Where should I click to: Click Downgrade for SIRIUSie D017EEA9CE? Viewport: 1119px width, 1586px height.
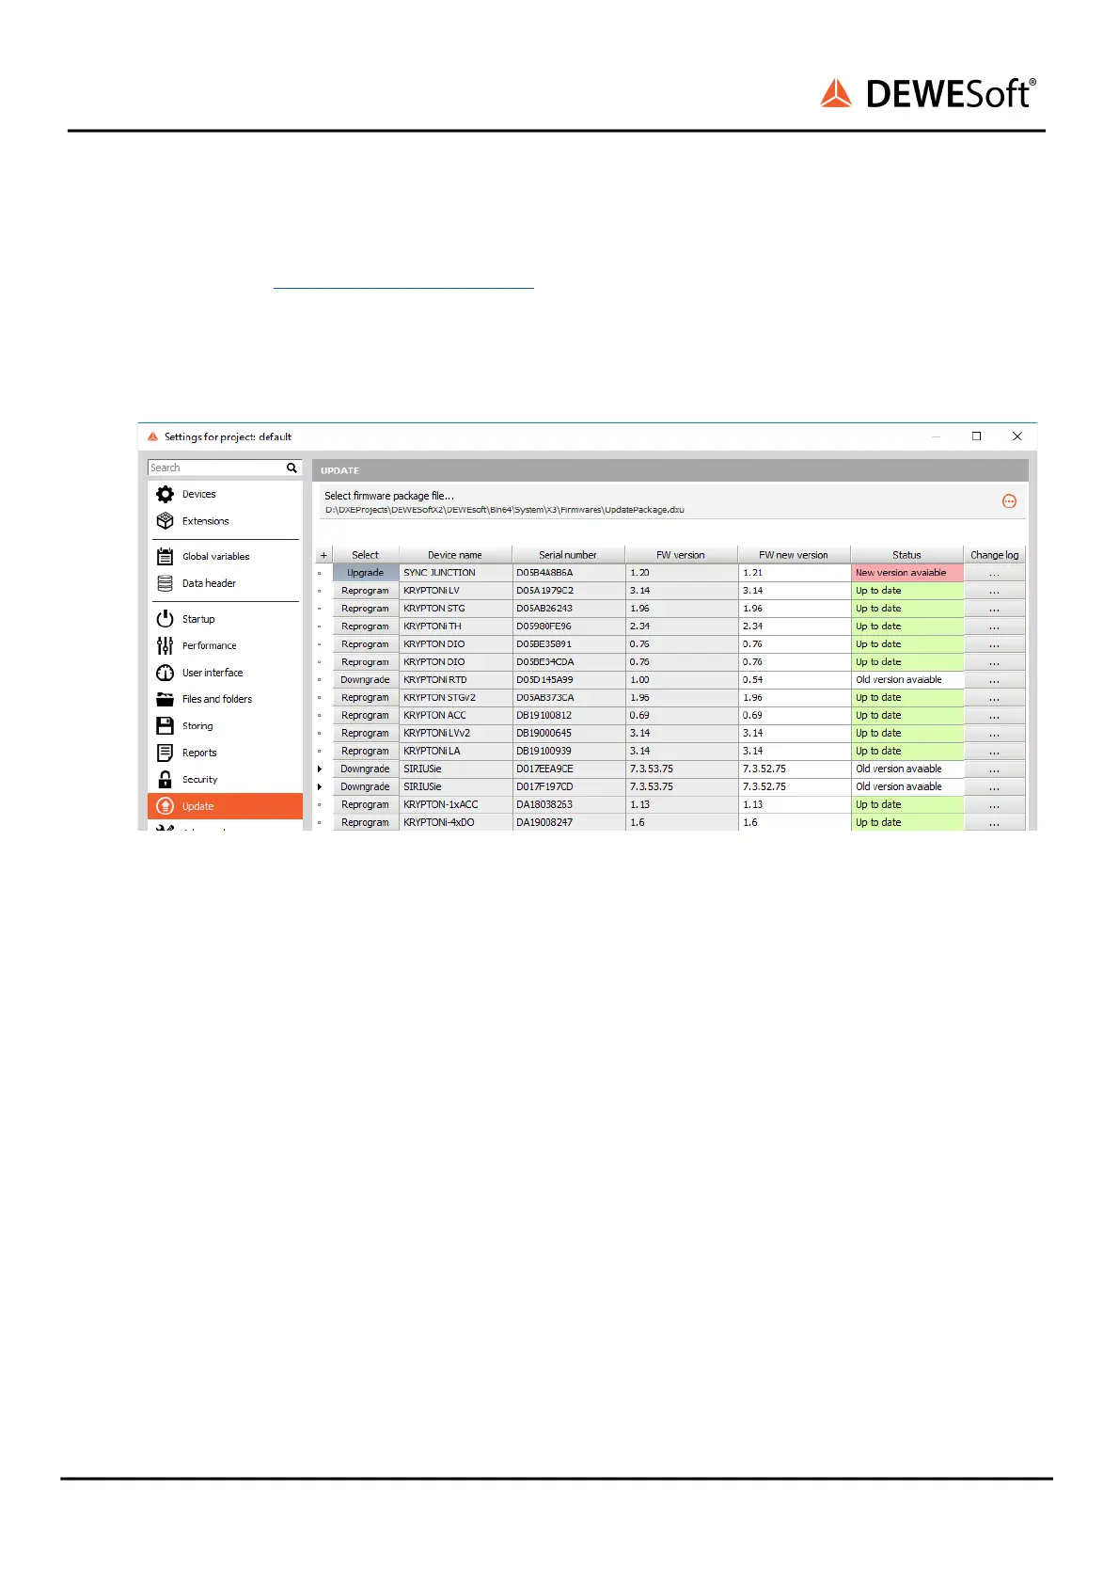366,769
